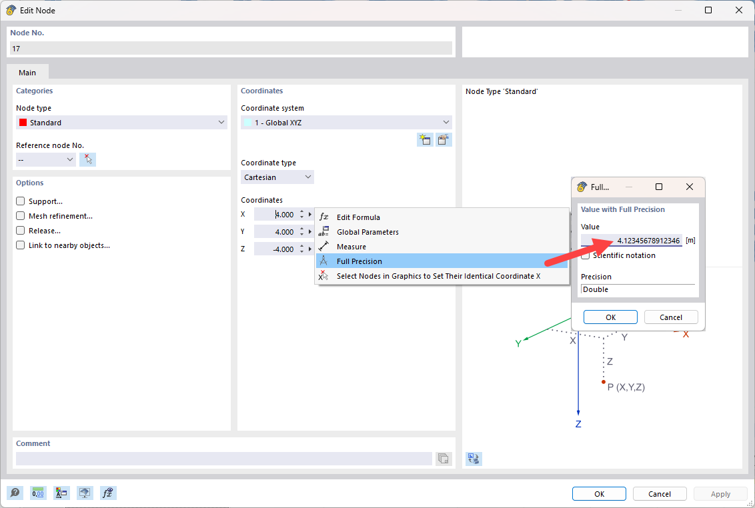755x508 pixels.
Task: Open the Coordinate type Cartesian dropdown
Action: [x=277, y=177]
